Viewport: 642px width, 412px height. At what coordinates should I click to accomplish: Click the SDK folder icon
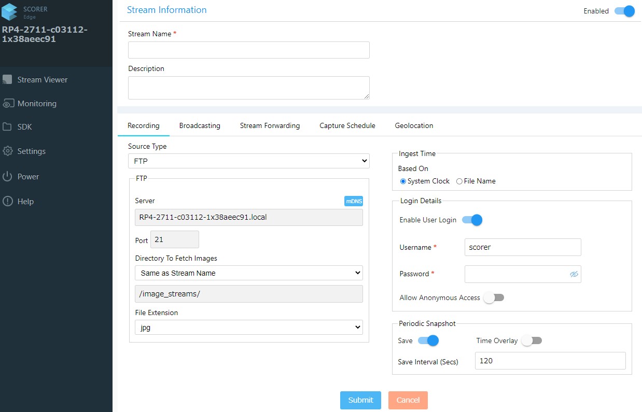click(x=7, y=127)
